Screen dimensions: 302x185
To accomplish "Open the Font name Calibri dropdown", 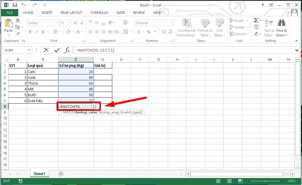I will 57,23.
